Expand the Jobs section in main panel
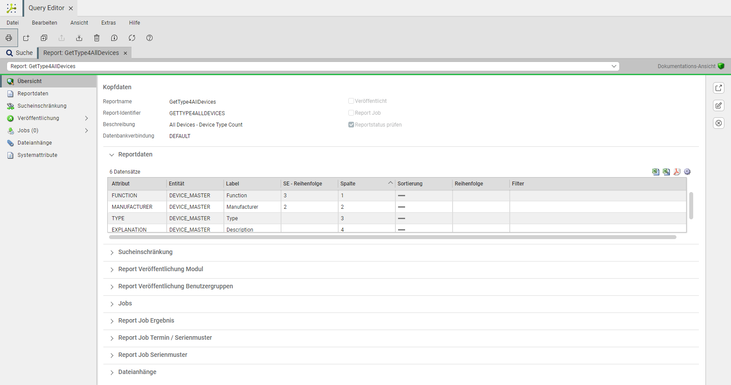 click(x=112, y=304)
